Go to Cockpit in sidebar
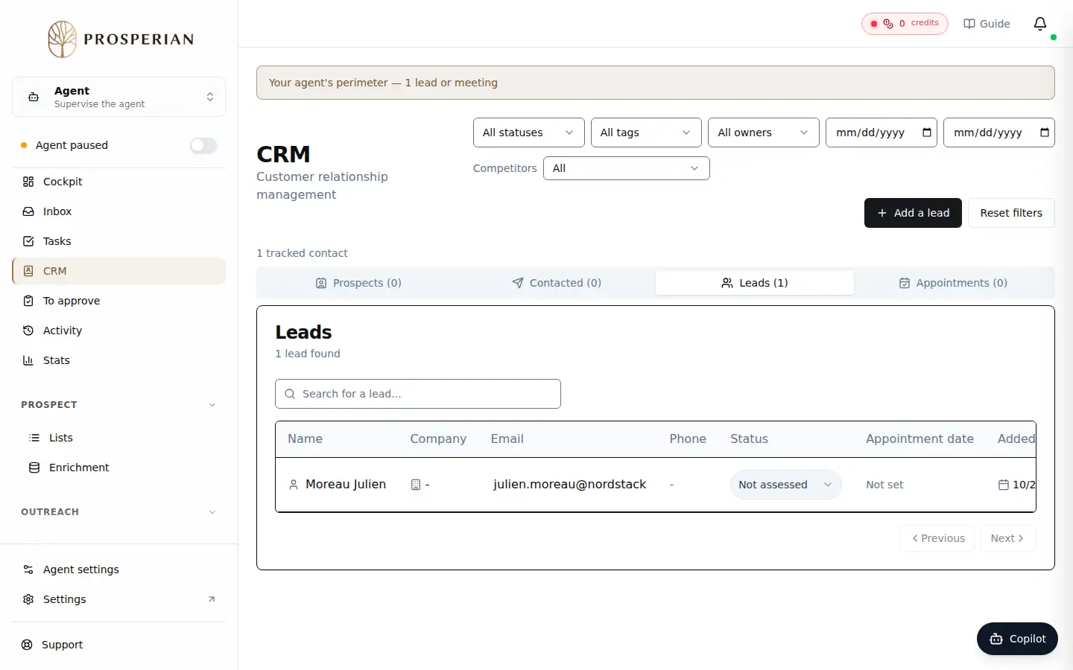Screen dimensions: 1073x670 (119, 182)
